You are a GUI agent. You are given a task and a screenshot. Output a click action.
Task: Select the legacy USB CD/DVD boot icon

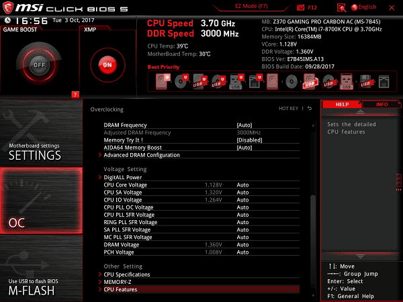point(328,82)
